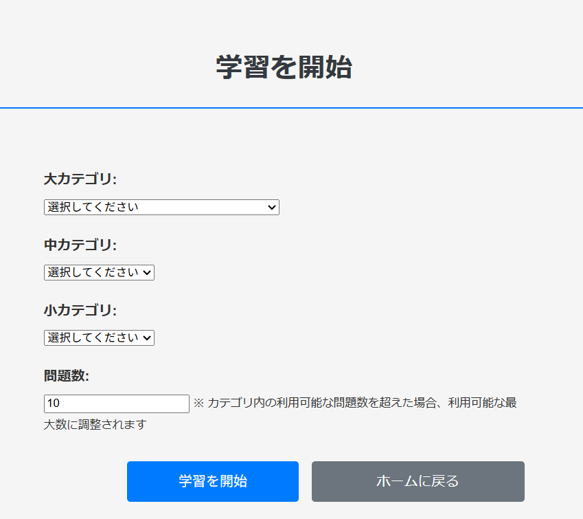This screenshot has width=583, height=519.
Task: Open the 中カテゴリ selection dropdown
Action: point(99,272)
